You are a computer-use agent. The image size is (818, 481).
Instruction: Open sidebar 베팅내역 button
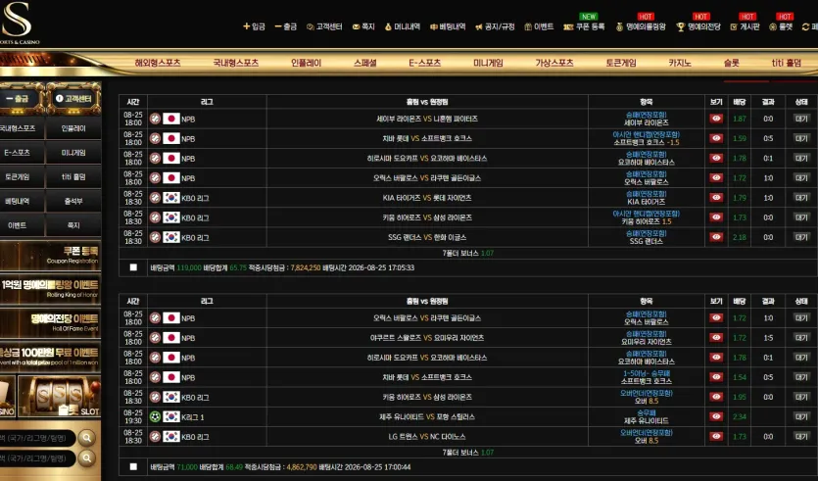tap(21, 201)
